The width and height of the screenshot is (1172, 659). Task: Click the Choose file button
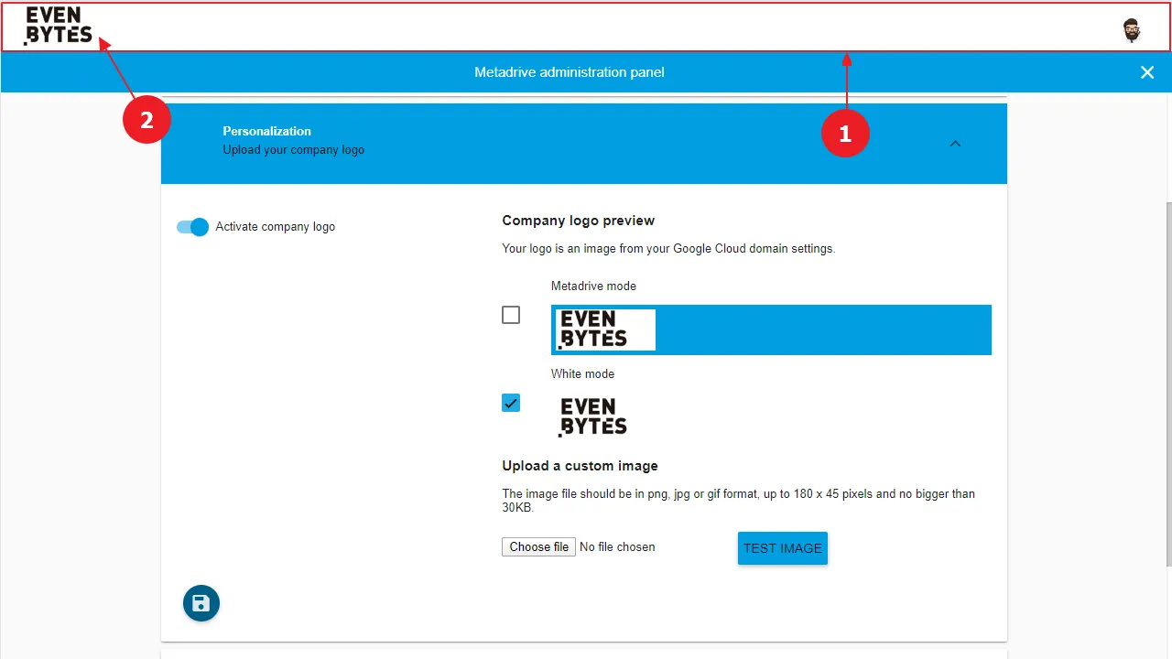(x=538, y=547)
